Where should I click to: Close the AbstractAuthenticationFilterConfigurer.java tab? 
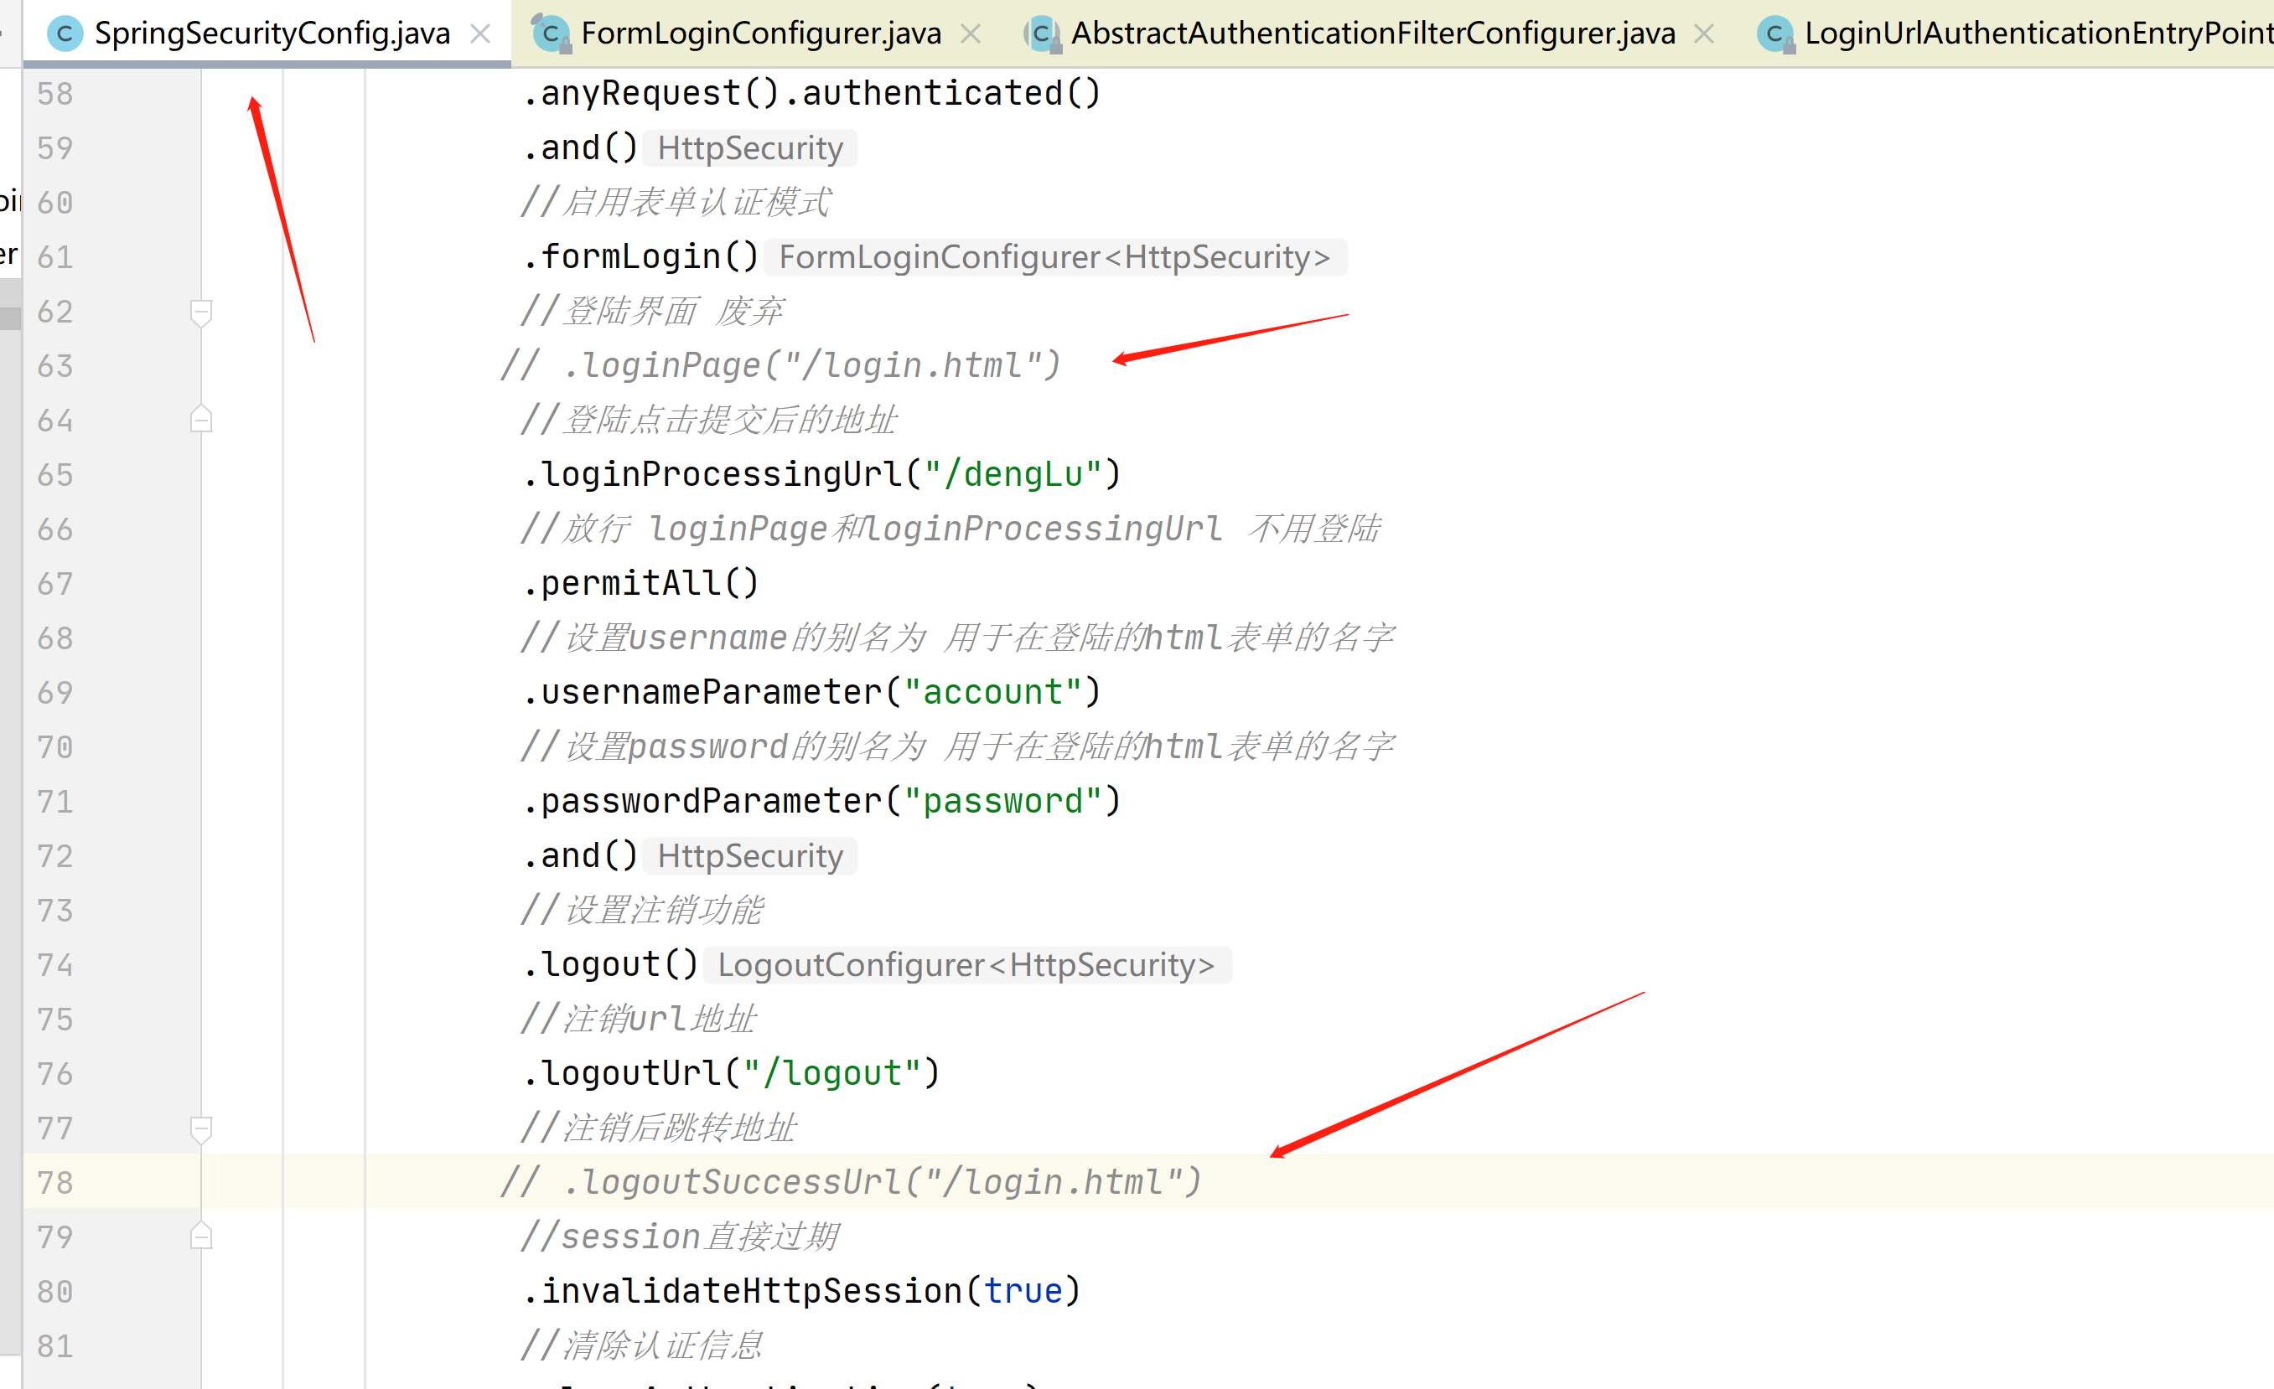pos(1705,34)
